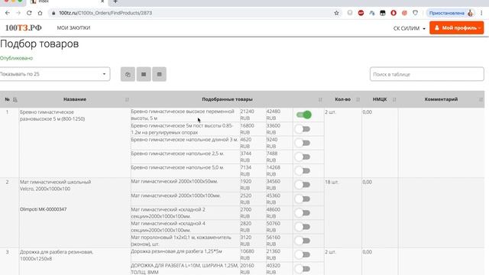Click the pink round extension icon
489x275 pixels.
(x=404, y=13)
